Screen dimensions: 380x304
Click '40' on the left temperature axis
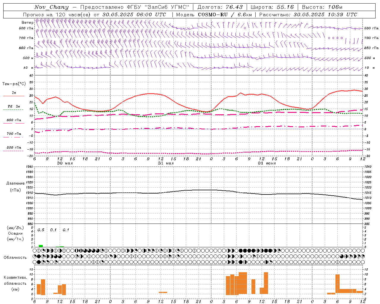pos(31,75)
